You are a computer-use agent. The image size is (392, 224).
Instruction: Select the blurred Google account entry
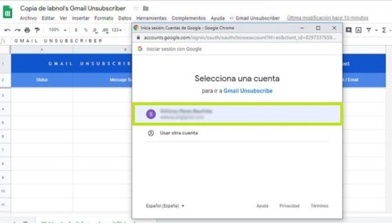point(237,114)
